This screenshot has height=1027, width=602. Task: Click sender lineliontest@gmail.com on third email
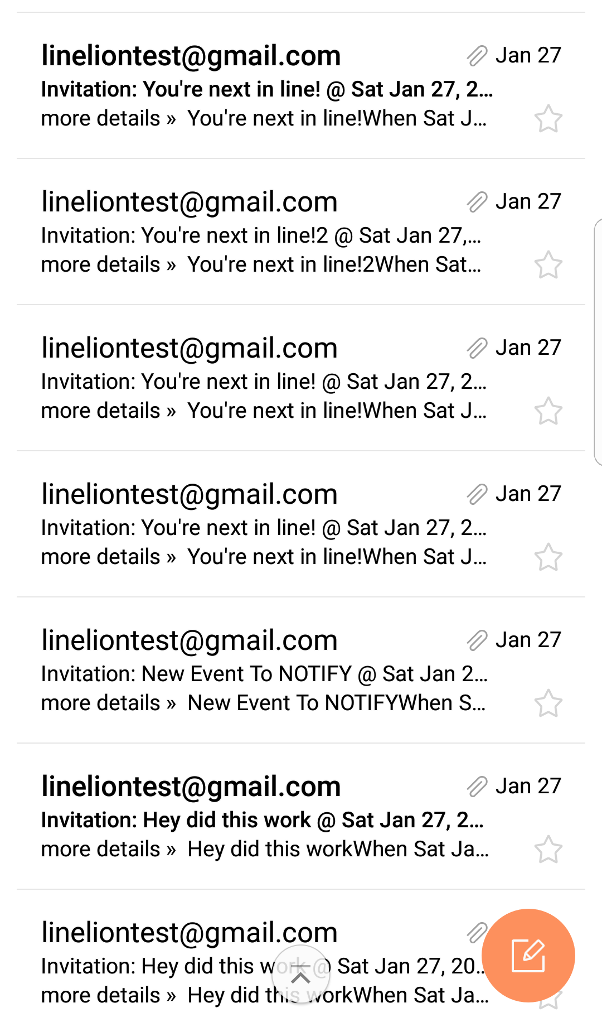(190, 348)
